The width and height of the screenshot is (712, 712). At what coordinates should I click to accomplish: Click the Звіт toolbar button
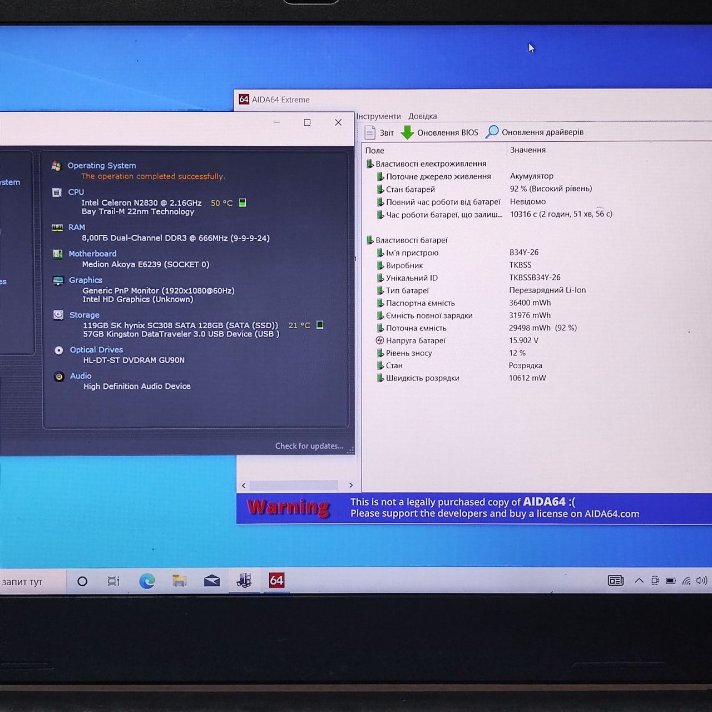pos(379,132)
